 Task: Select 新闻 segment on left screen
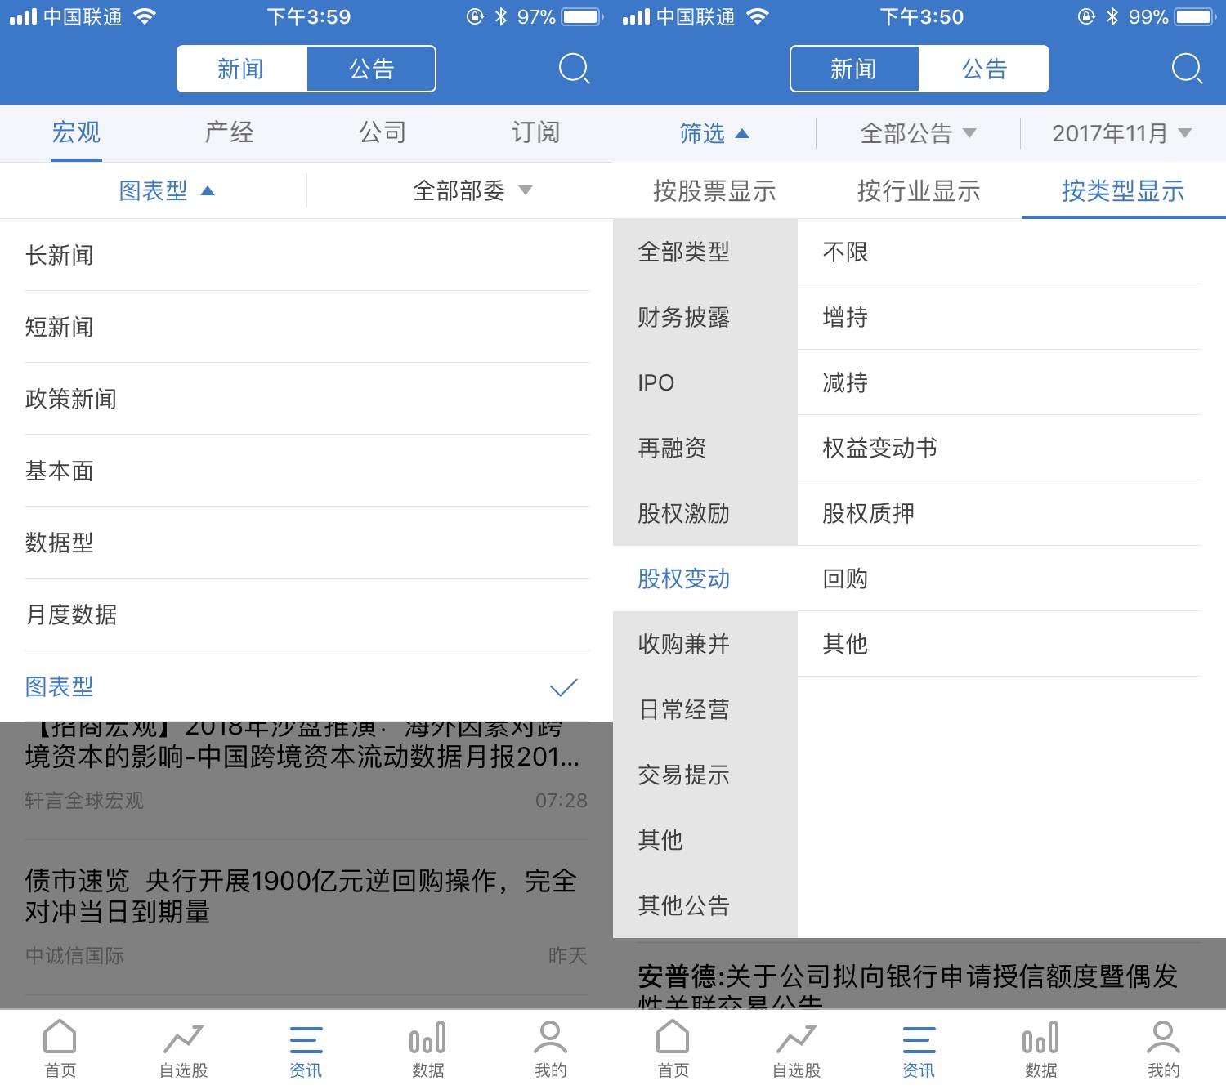(x=242, y=69)
